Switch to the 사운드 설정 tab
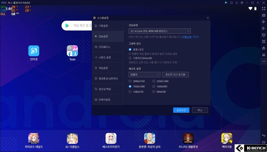This screenshot has width=267, height=152. click(108, 57)
